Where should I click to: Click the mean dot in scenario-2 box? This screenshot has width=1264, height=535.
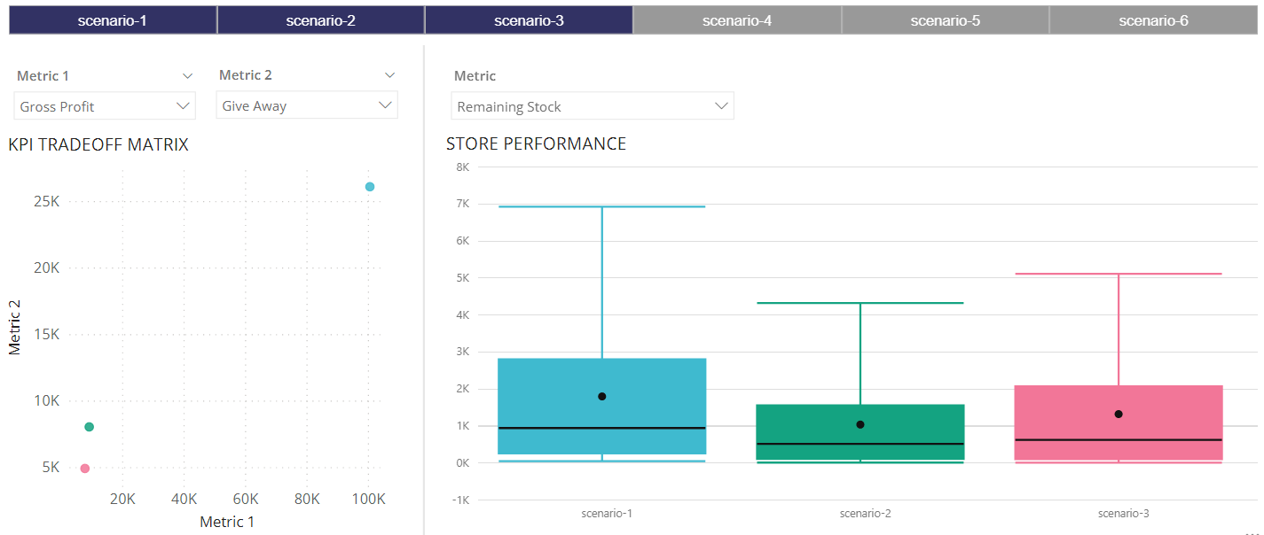(x=860, y=424)
